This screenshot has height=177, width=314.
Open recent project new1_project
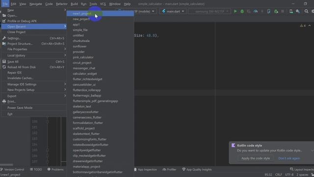(100, 13)
